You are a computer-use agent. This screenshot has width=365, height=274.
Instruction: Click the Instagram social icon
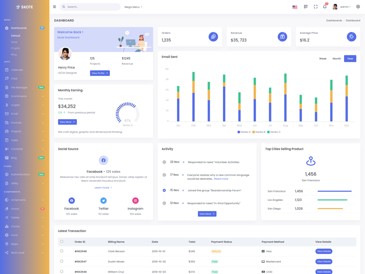click(x=135, y=200)
